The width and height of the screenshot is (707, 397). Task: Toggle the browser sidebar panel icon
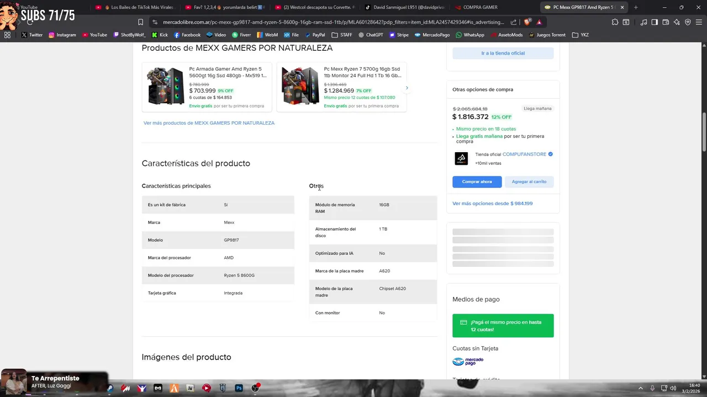[x=655, y=22]
